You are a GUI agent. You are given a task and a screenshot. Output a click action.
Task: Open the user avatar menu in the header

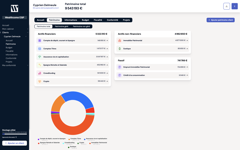pyautogui.click(x=235, y=6)
